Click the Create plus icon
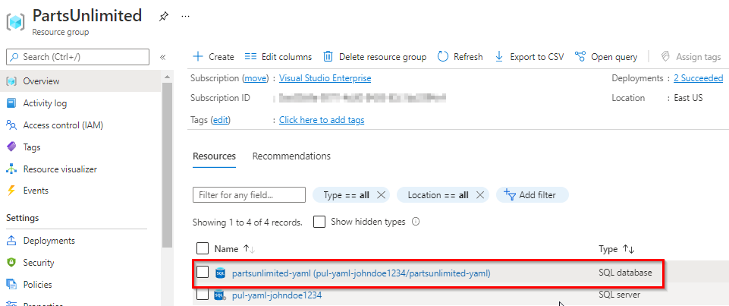The image size is (729, 306). tap(198, 57)
